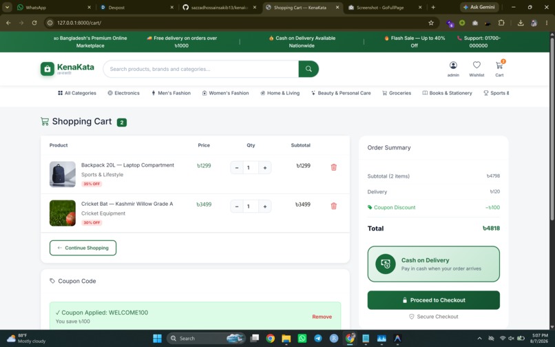Delete the Cricket Bat item with trash icon
The image size is (555, 347).
click(333, 206)
